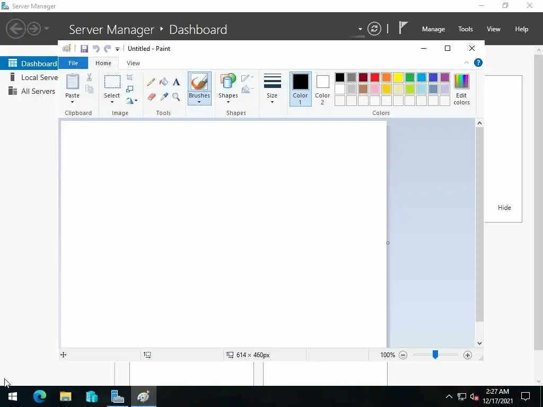
Task: Click the Paste clipboard icon
Action: click(72, 82)
